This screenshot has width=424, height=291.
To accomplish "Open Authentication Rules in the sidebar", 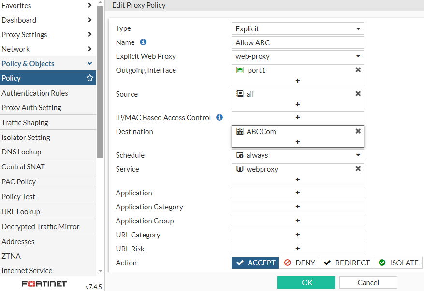I will pyautogui.click(x=35, y=93).
